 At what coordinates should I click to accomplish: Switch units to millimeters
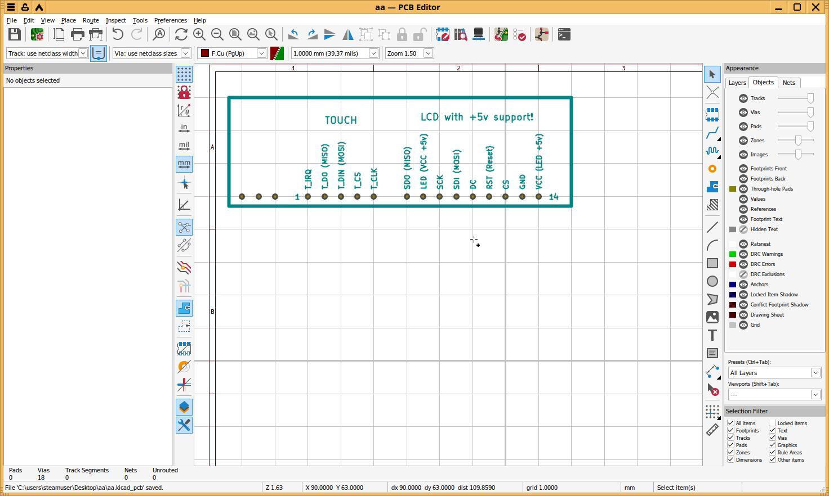coord(184,164)
